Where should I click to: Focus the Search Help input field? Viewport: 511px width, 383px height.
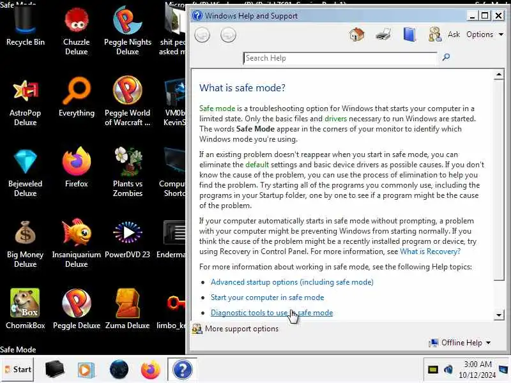coord(340,58)
